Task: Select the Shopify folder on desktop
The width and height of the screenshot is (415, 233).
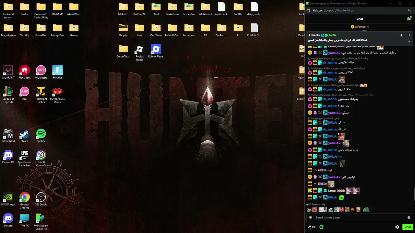Action: (x=123, y=30)
